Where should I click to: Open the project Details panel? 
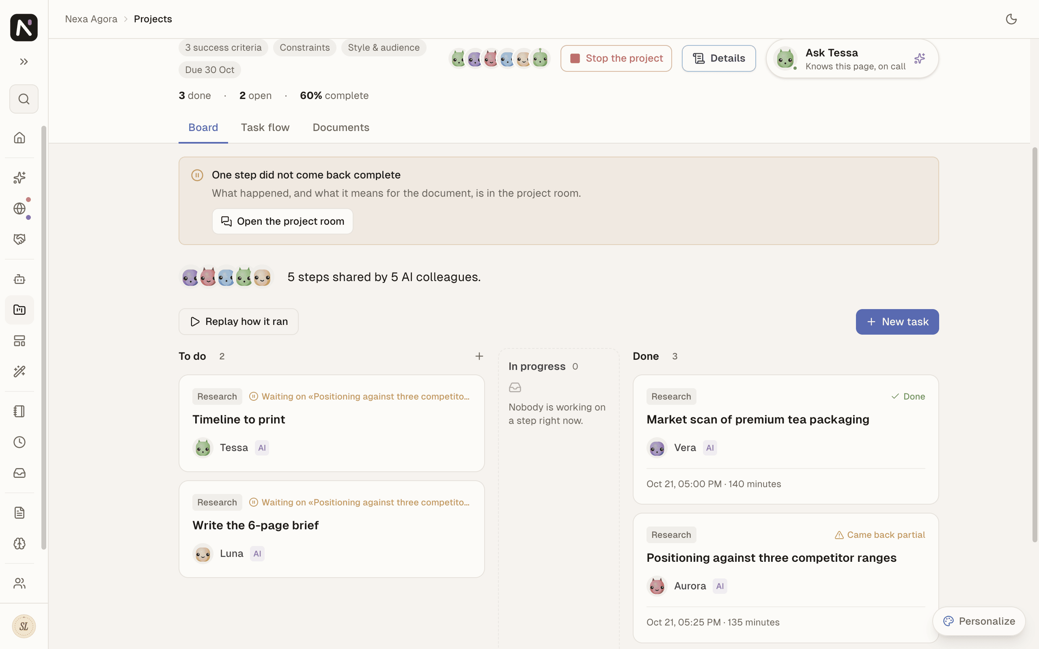[719, 58]
